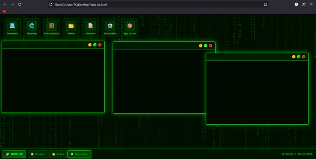Open the browser extensions puzzle icon

[x=304, y=4]
